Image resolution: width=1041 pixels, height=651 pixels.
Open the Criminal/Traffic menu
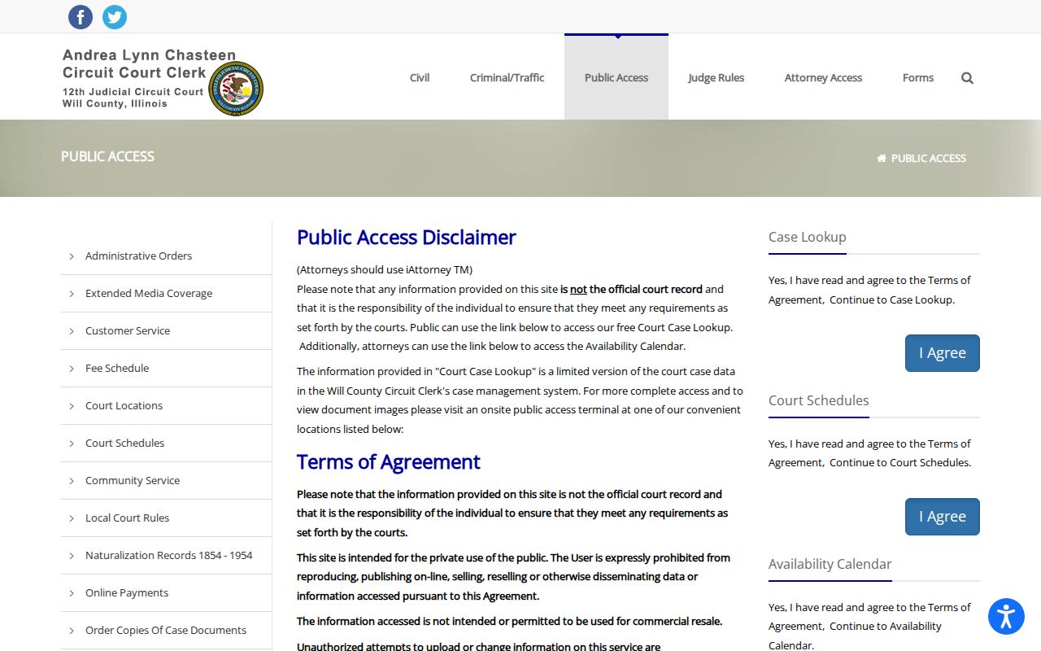[x=507, y=78]
